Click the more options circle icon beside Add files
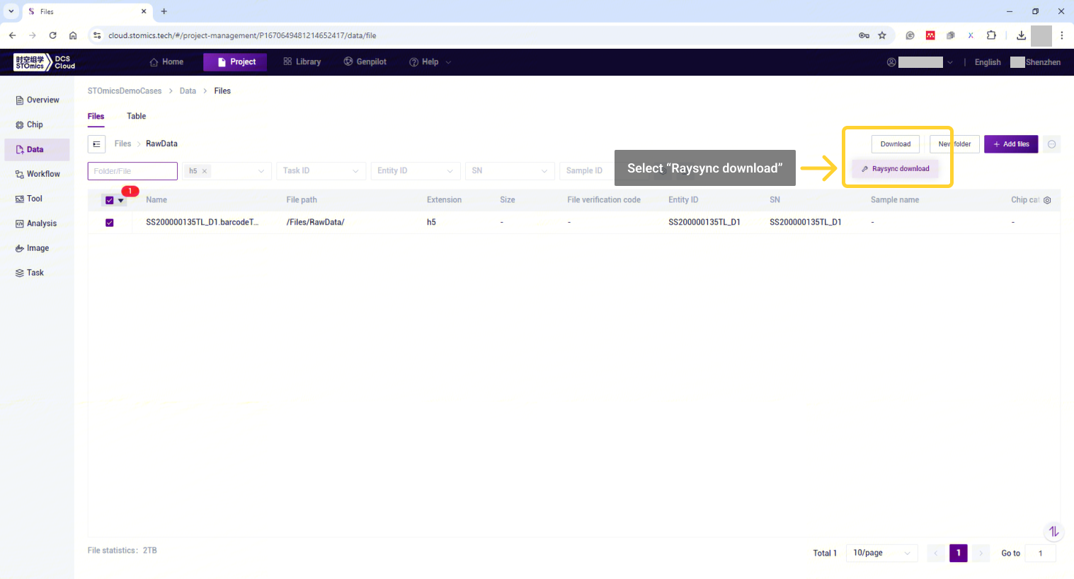This screenshot has height=579, width=1074. pos(1052,144)
